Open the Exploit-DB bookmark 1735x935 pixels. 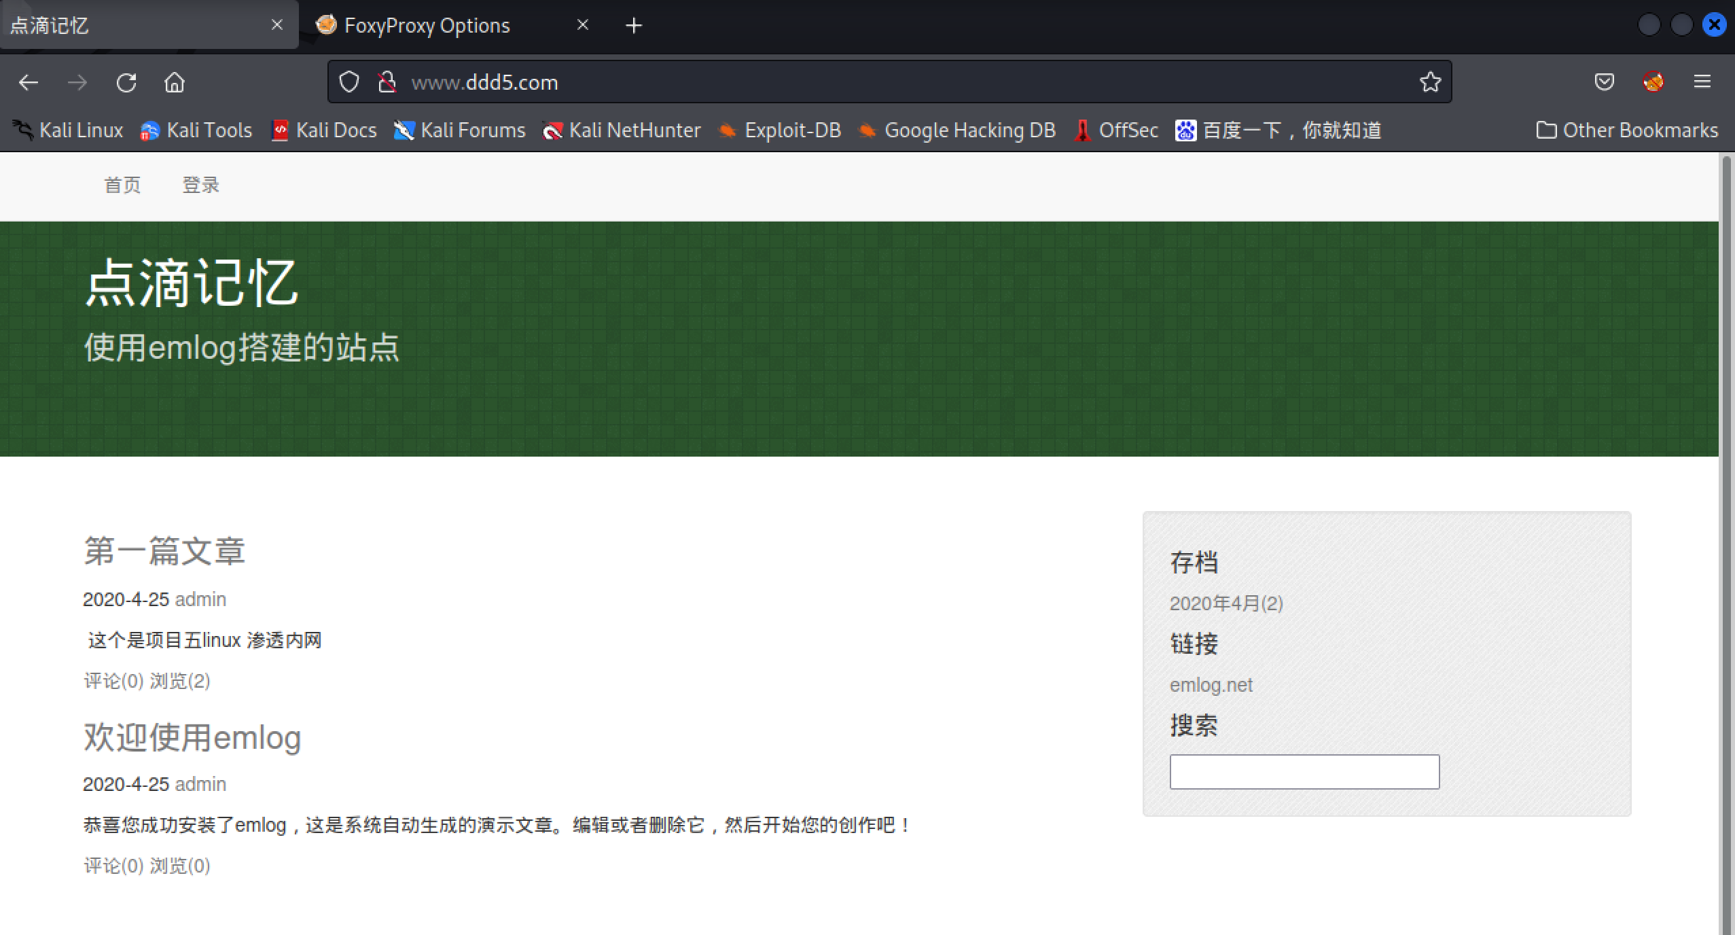pyautogui.click(x=780, y=130)
